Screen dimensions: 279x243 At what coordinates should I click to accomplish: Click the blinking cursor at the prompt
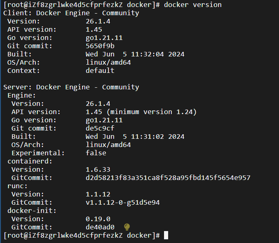point(166,235)
